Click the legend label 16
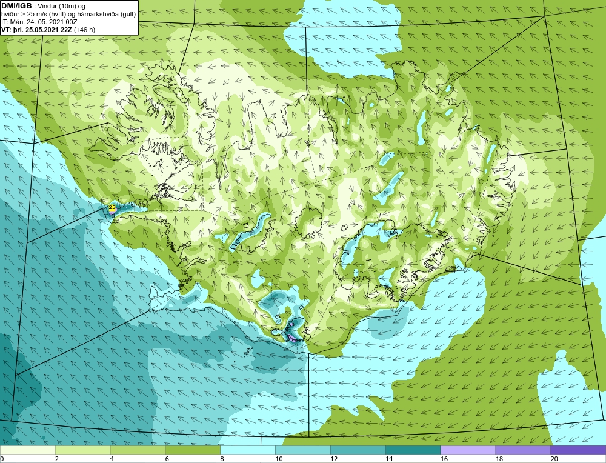 pyautogui.click(x=444, y=459)
